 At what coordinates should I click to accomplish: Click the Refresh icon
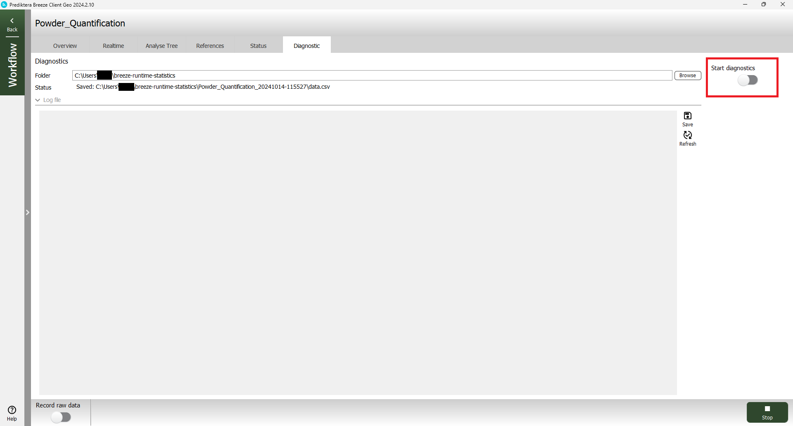(687, 135)
